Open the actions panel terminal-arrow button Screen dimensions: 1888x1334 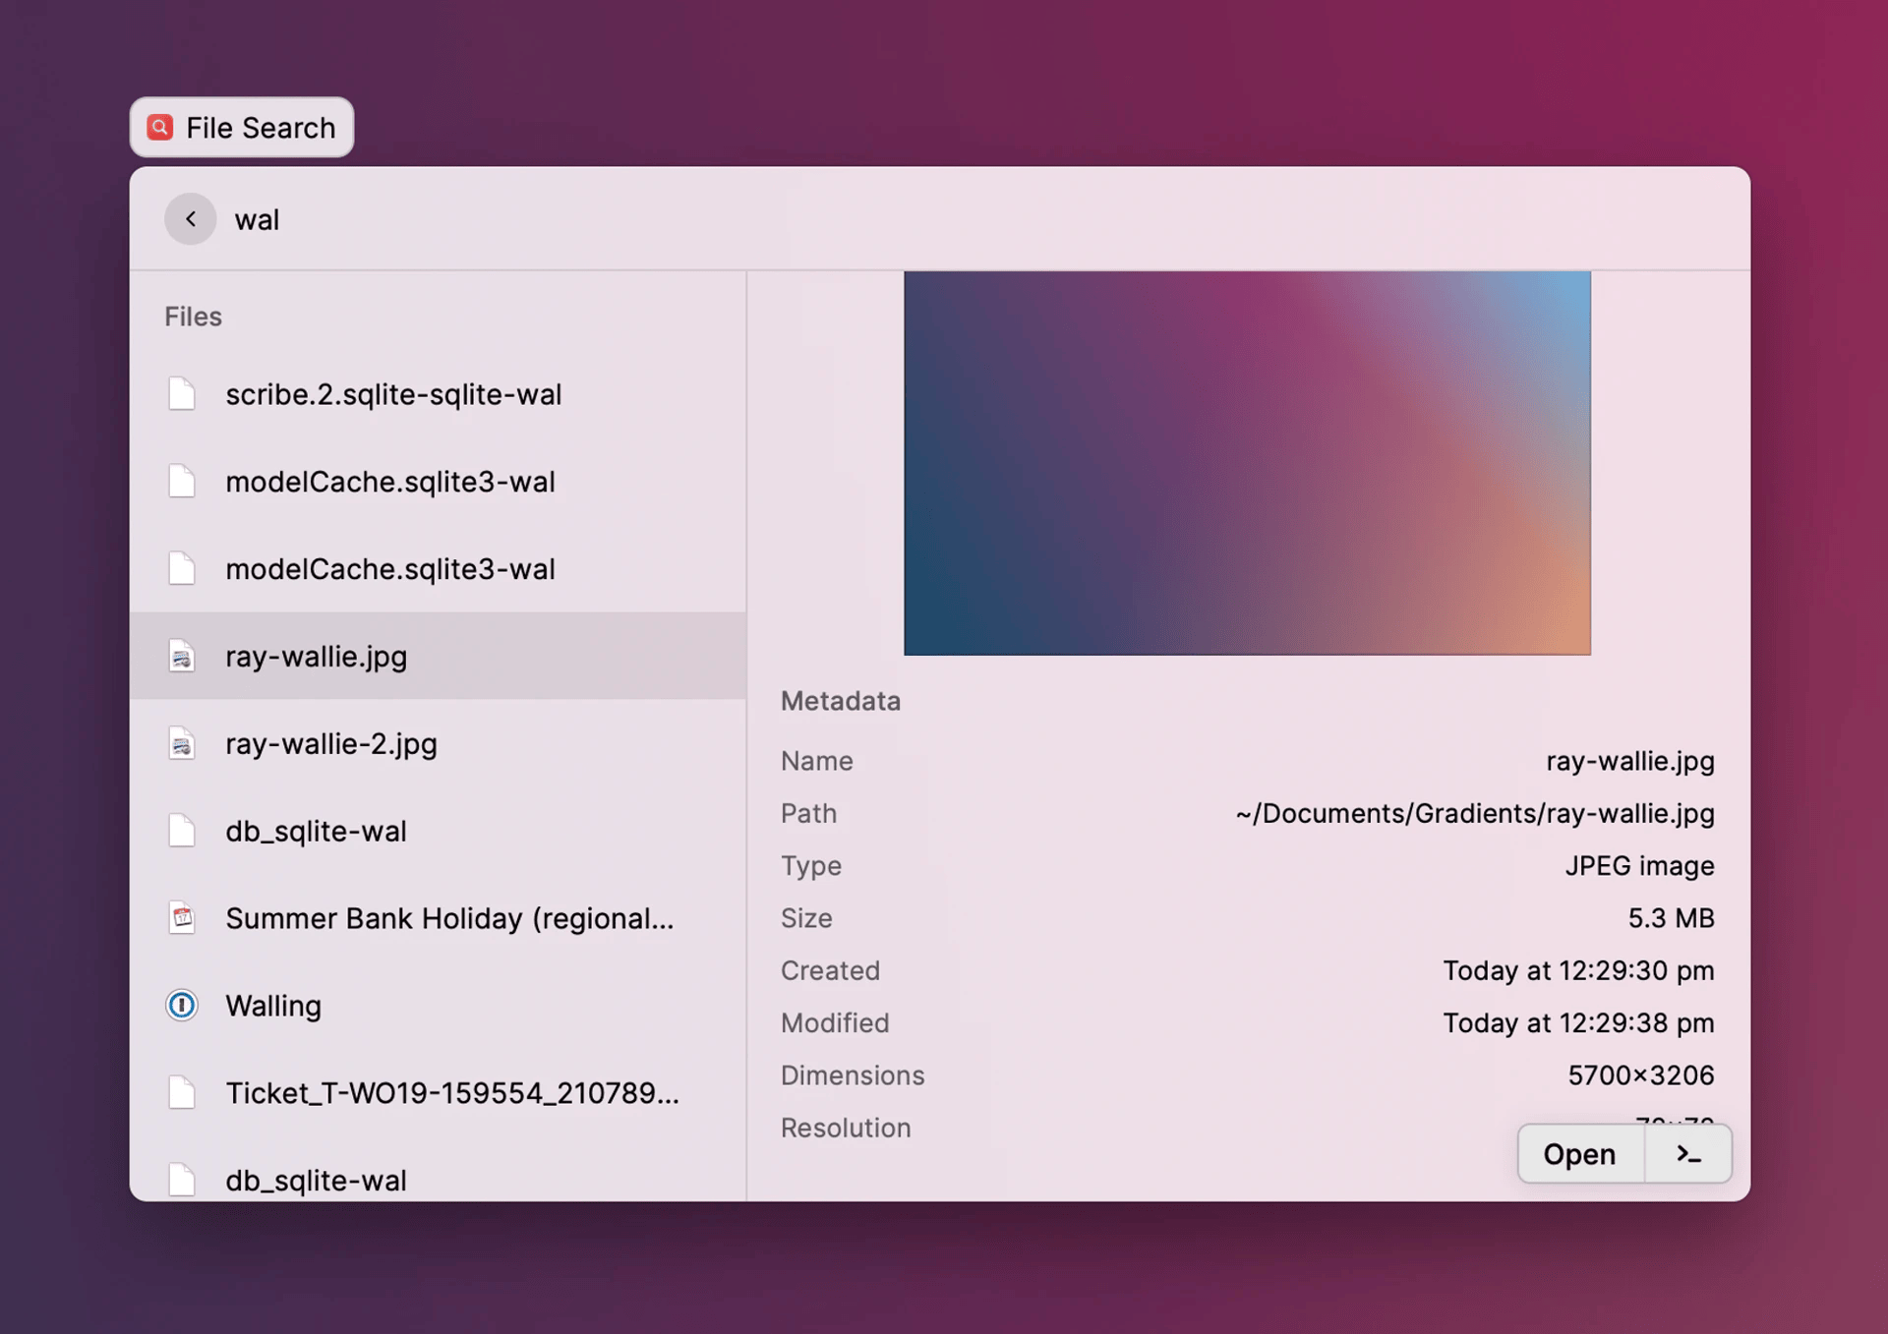point(1687,1154)
